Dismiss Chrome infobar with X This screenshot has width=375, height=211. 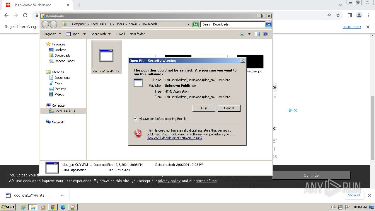368,27
